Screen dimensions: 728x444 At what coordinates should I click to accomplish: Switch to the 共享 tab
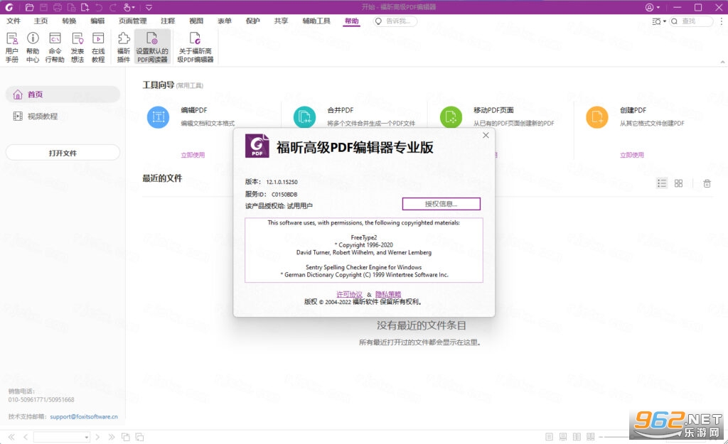(281, 21)
